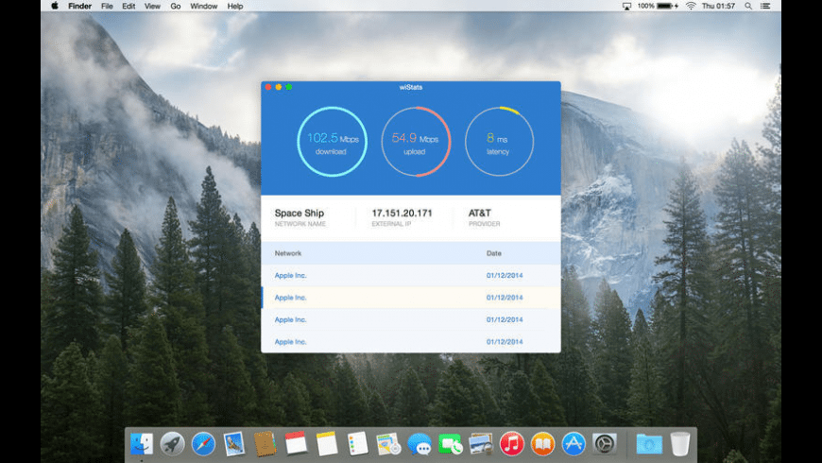Open iBooks orange icon in dock
Screen dimensions: 822x463
[x=542, y=443]
